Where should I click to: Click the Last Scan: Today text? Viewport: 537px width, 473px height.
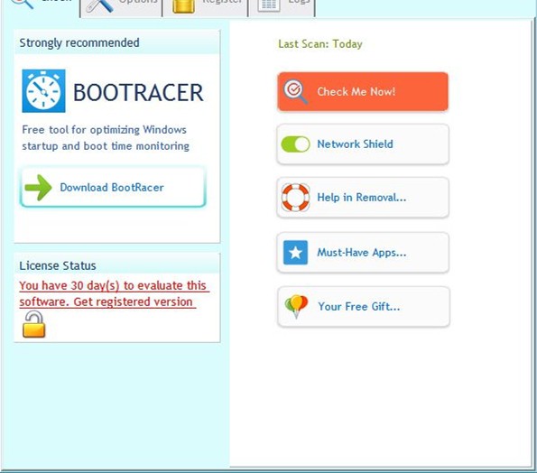pyautogui.click(x=320, y=44)
